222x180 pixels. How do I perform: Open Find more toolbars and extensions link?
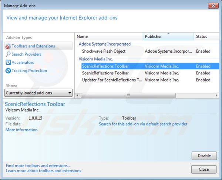(x=38, y=166)
